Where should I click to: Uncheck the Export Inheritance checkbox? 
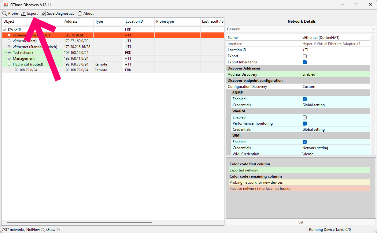[305, 62]
